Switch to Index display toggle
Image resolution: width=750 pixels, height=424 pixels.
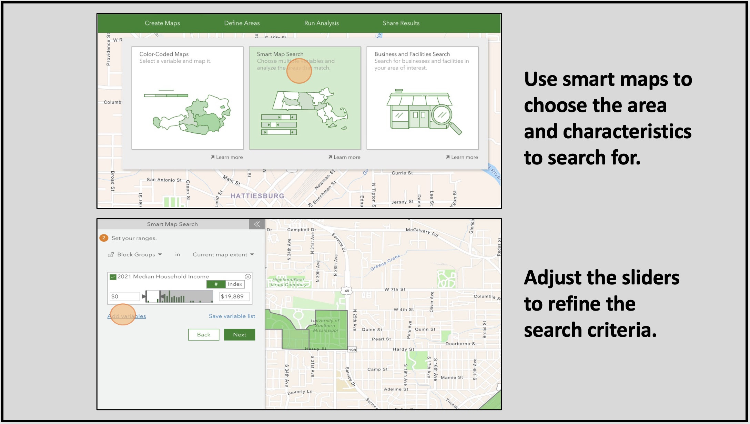click(235, 284)
